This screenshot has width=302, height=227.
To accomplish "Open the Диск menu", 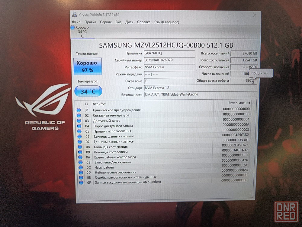I will pos(129,22).
